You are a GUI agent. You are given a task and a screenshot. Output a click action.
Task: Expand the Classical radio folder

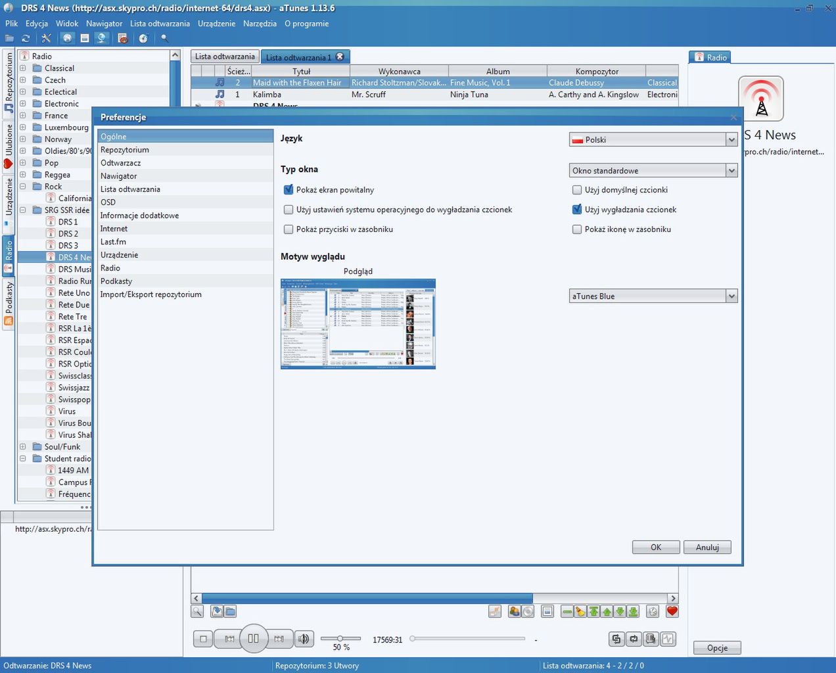coord(22,68)
